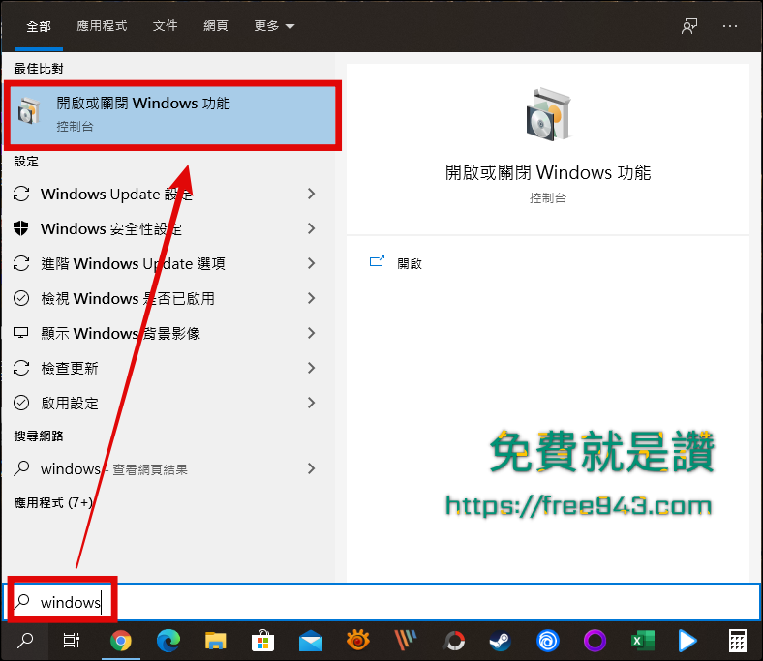Launch Excel from the taskbar
Screen dimensions: 763x661
coord(642,641)
